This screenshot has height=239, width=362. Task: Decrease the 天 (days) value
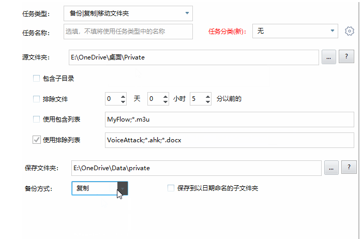123,101
